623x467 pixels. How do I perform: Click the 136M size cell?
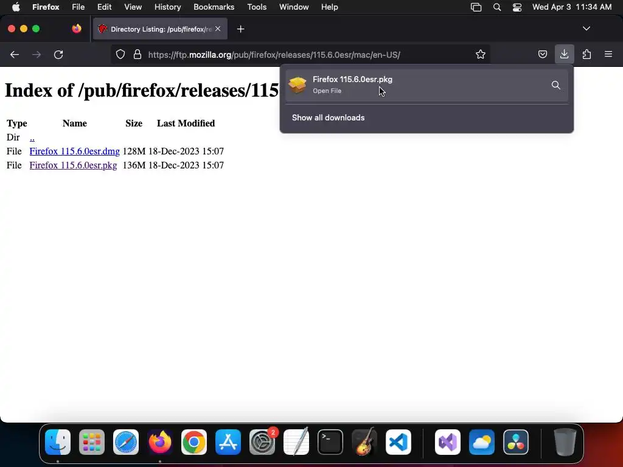tap(134, 165)
